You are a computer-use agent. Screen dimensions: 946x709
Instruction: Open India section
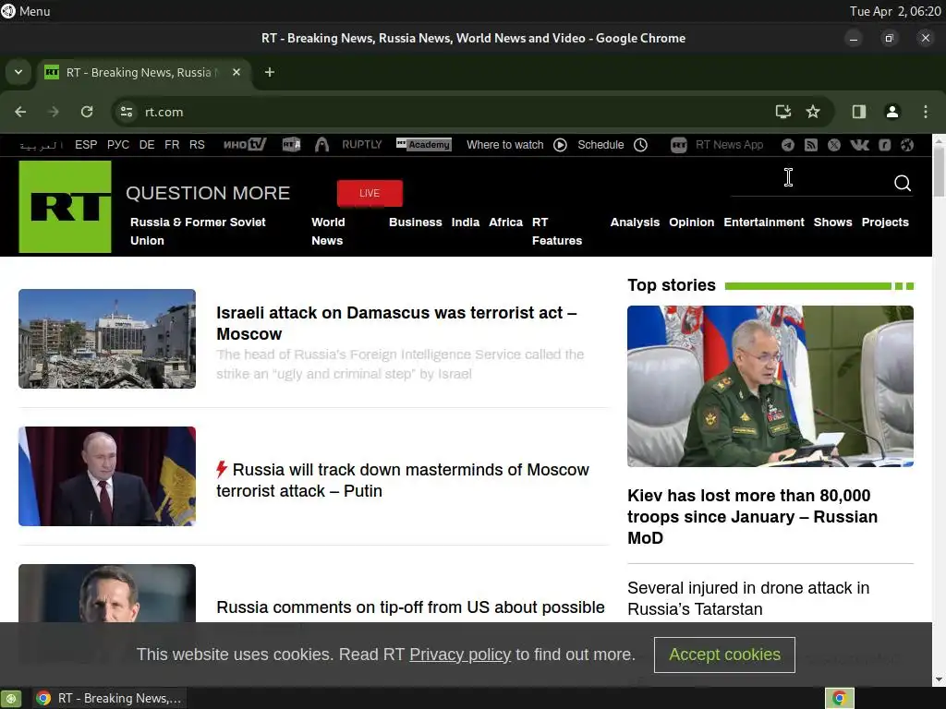coord(466,222)
